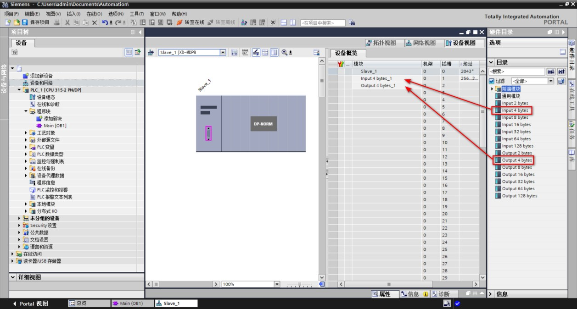Click the print icon in toolbar
Image resolution: width=577 pixels, height=309 pixels.
click(57, 22)
